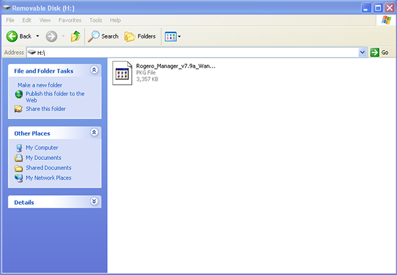Open the File menu
Screen dimensions: 397x275
[x=10, y=20]
